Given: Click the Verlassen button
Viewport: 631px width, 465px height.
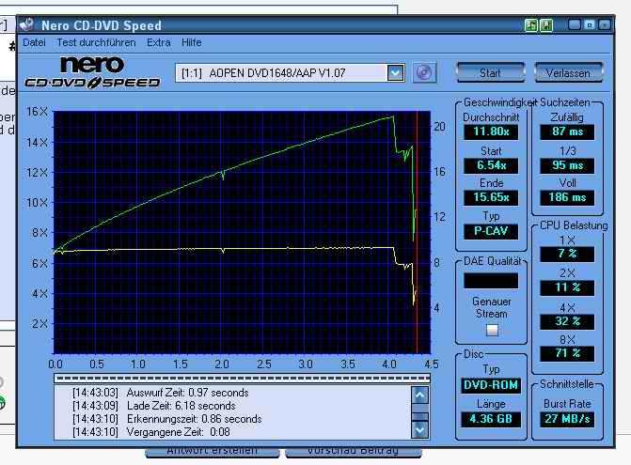Looking at the screenshot, I should click(568, 72).
